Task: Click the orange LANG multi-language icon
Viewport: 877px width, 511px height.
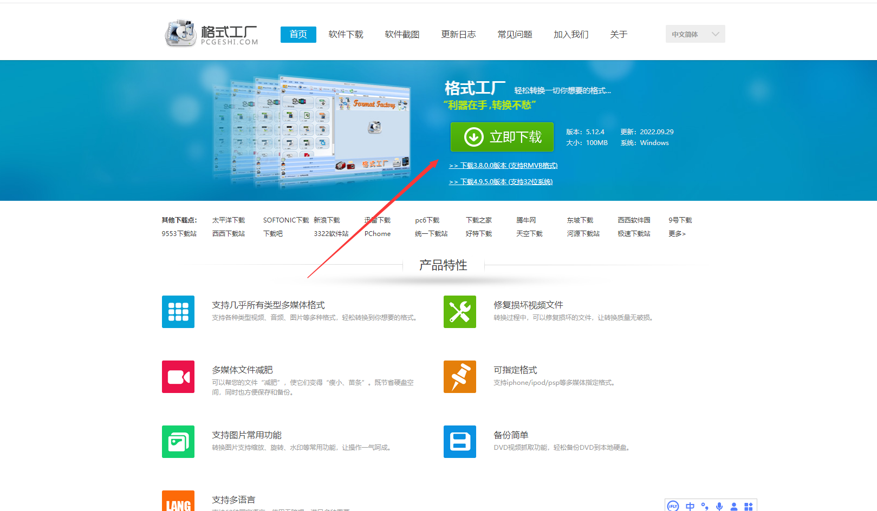Action: click(178, 502)
